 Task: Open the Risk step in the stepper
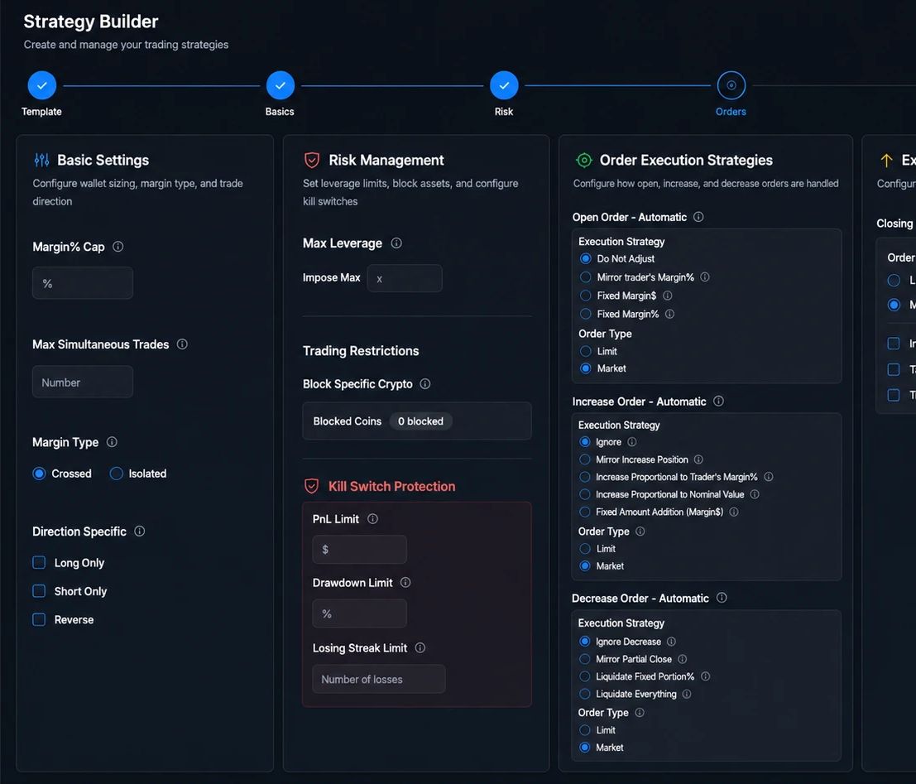pos(504,86)
